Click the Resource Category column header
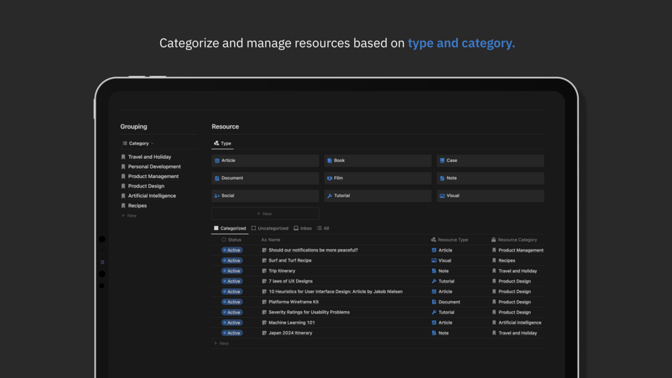Screen dimensions: 672x378 514,240
